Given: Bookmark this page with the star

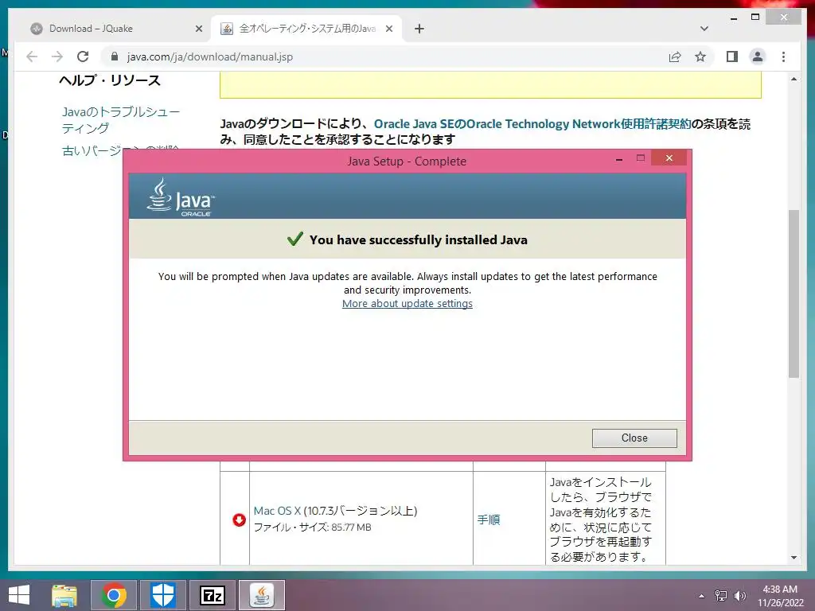Looking at the screenshot, I should (700, 56).
